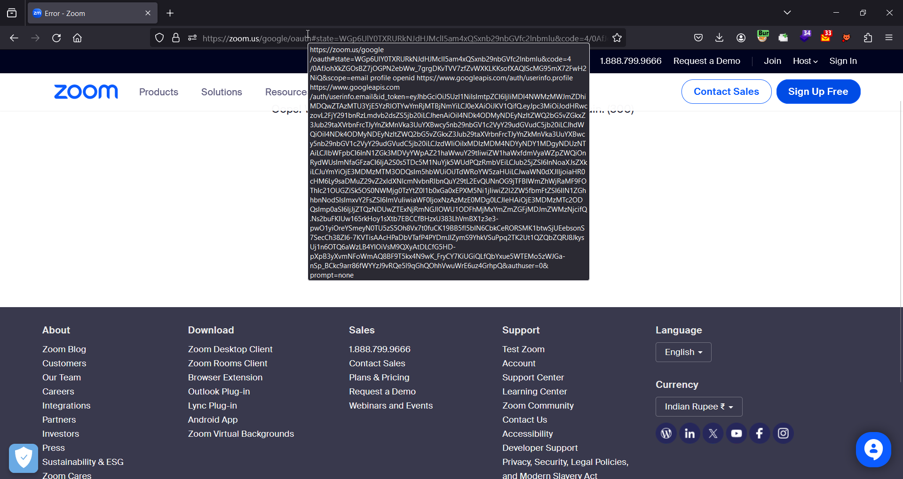
Task: Open Zoom's WordPress blog icon
Action: [x=666, y=433]
